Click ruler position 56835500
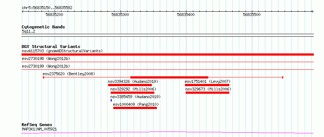This screenshot has width=324, height=137. click(x=252, y=15)
